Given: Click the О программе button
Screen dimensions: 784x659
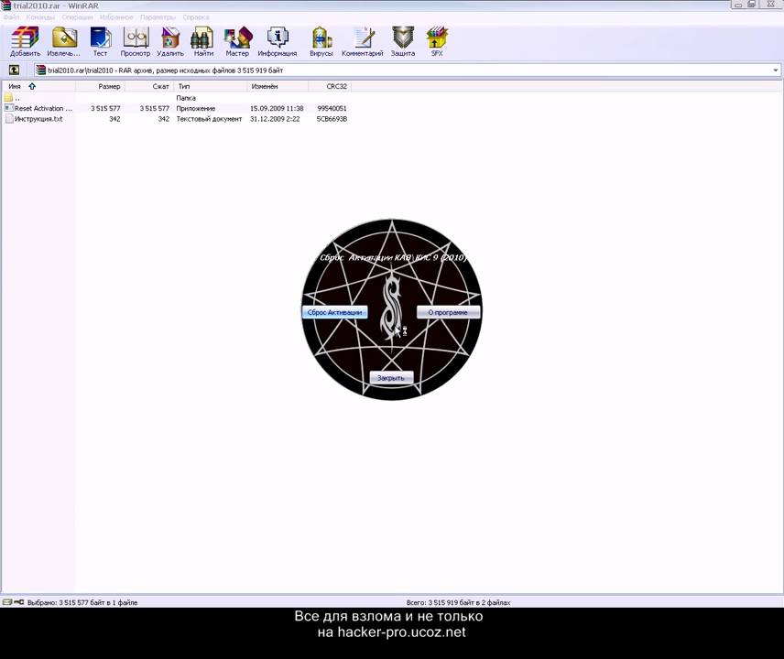Looking at the screenshot, I should [448, 312].
